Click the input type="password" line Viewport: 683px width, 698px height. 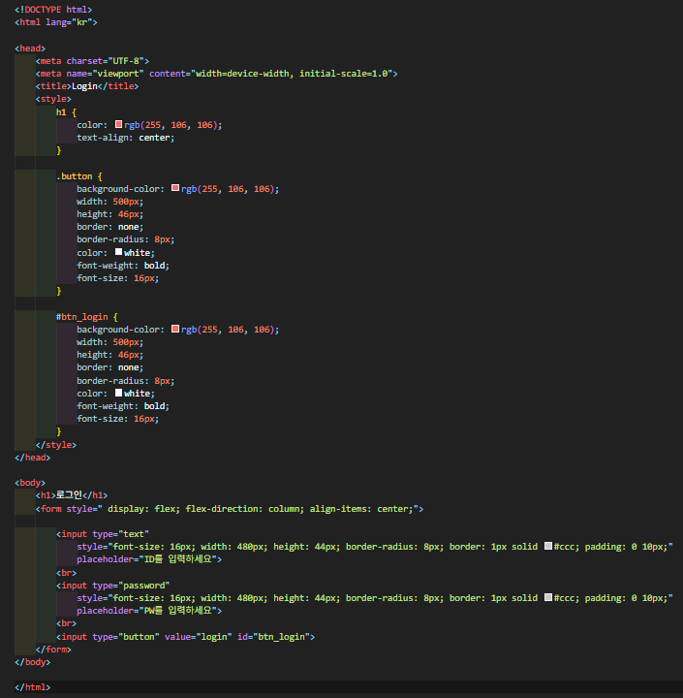(x=112, y=586)
